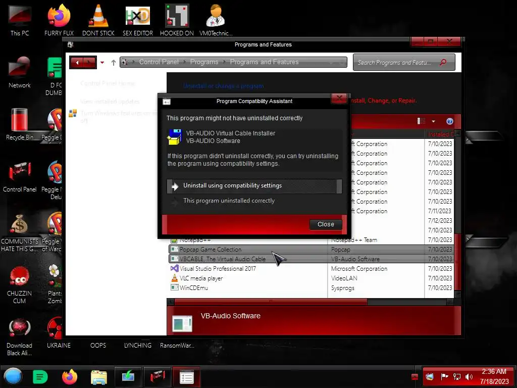The image size is (517, 388).
Task: Select Programs and Features breadcrumb
Action: 264,62
